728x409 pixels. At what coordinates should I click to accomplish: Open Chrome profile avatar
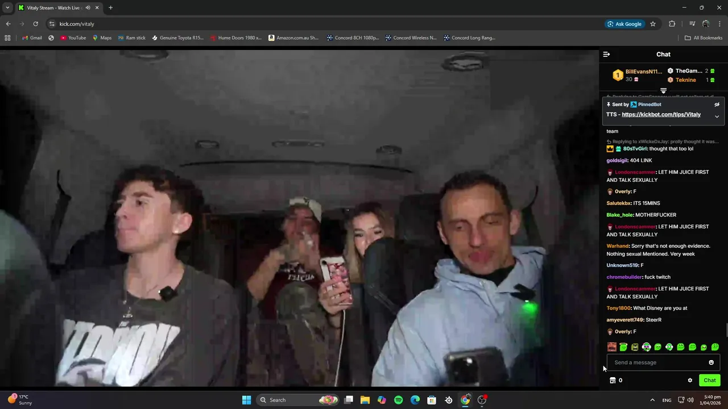pyautogui.click(x=706, y=24)
